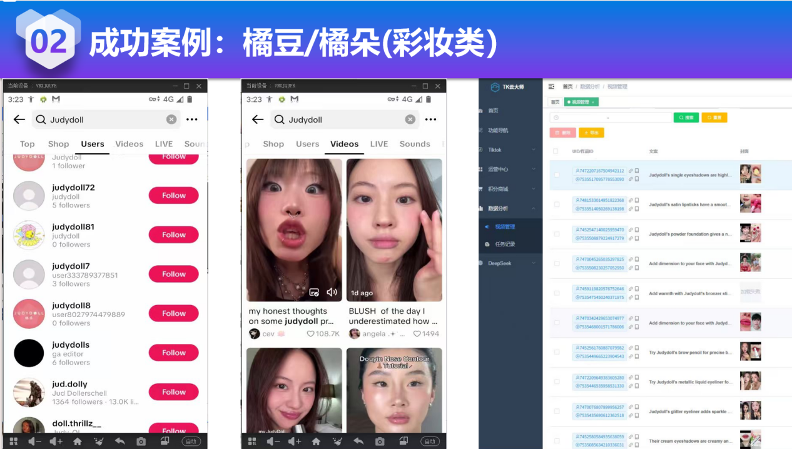This screenshot has height=449, width=792.
Task: Click the link icon beside UID 7472207167504942112
Action: click(631, 171)
